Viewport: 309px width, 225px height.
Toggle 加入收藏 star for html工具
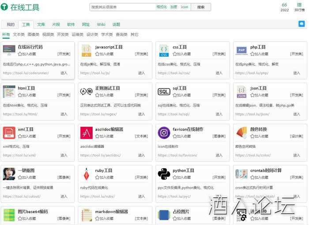tap(20, 95)
